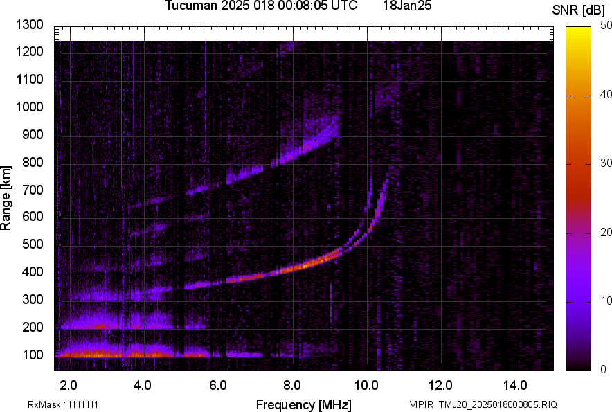Click the plot title "Tucuman 2025 018 00:08:05 UTC"
This screenshot has width=612, height=412.
click(x=261, y=6)
